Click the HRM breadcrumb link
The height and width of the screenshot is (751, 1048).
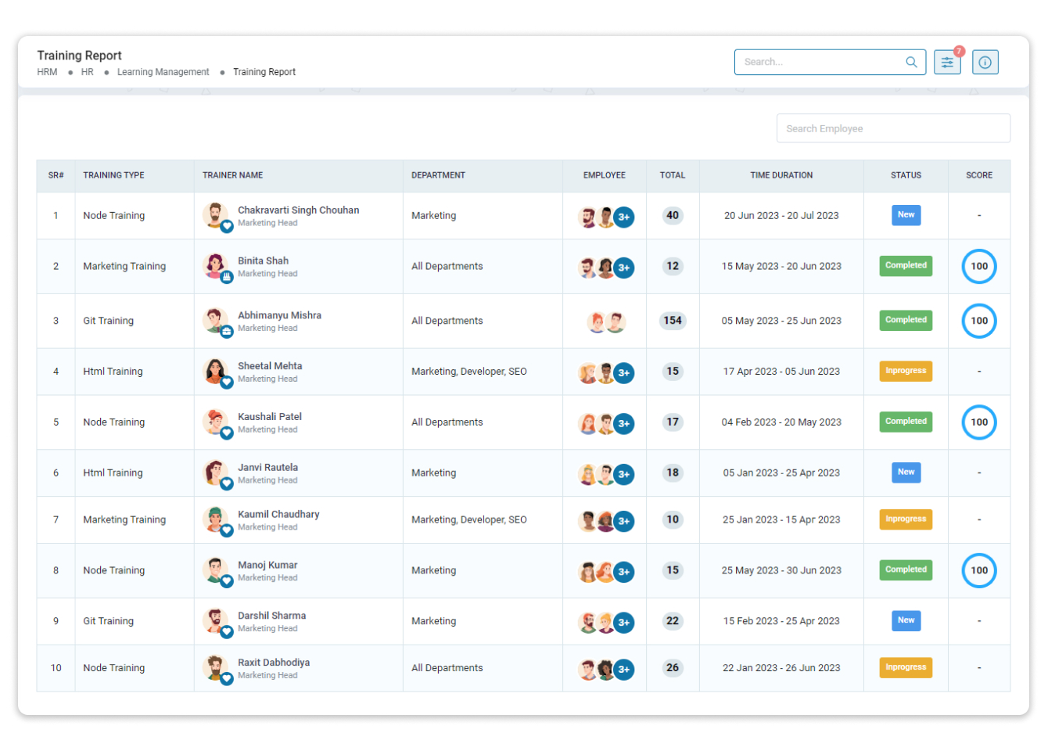click(x=47, y=72)
